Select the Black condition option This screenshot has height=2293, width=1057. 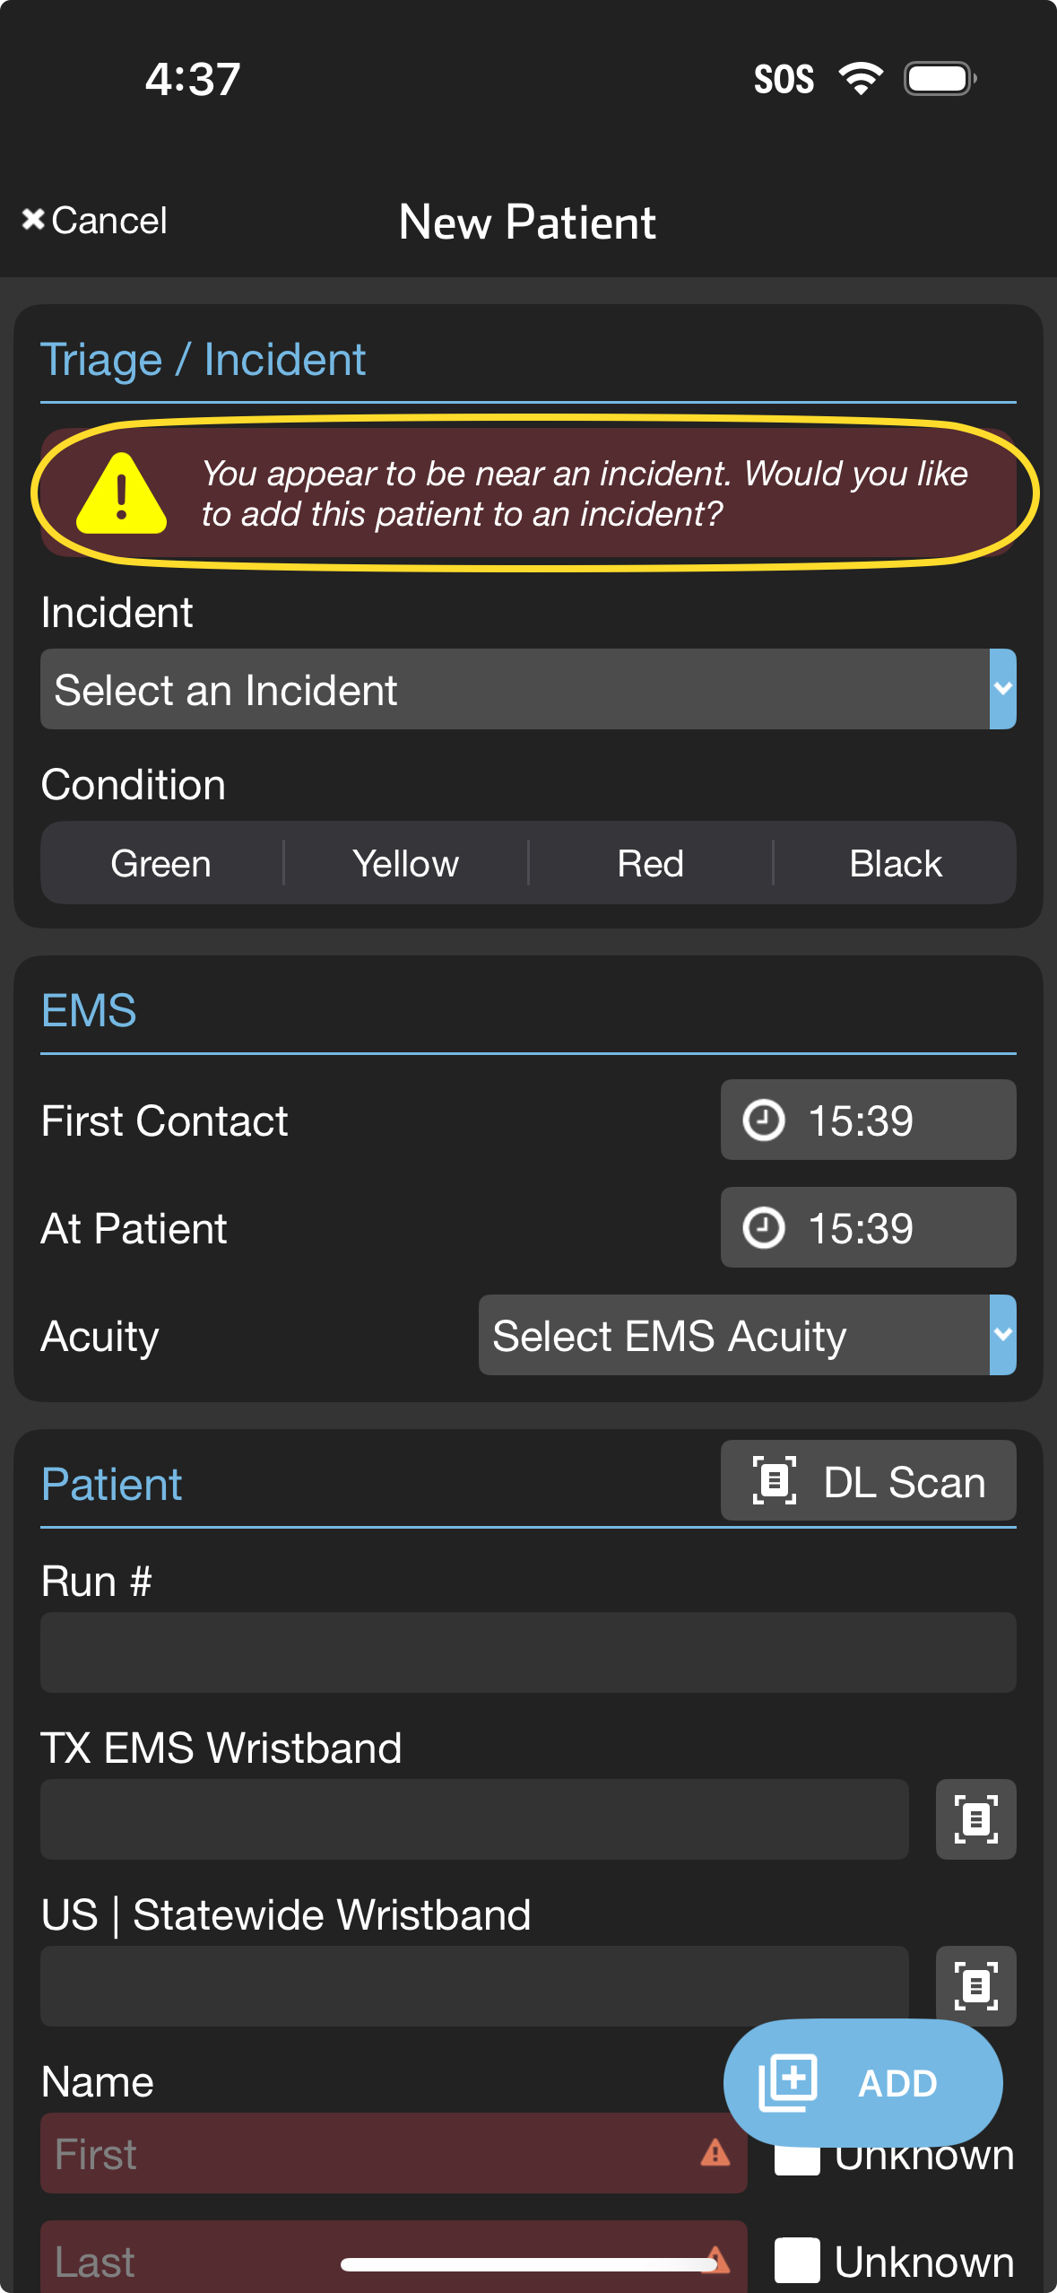click(895, 862)
